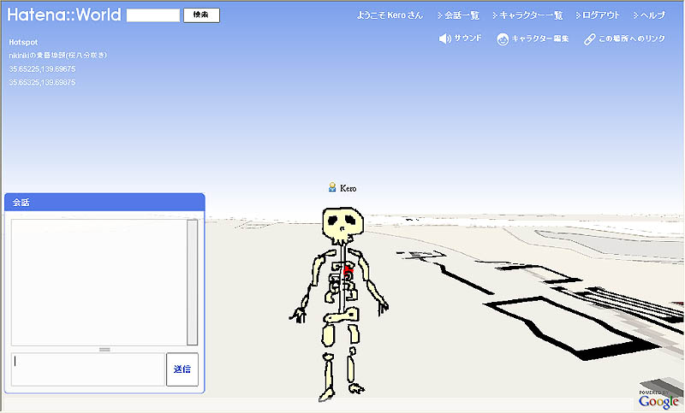Click the chain link icon
This screenshot has height=413, width=685.
590,39
